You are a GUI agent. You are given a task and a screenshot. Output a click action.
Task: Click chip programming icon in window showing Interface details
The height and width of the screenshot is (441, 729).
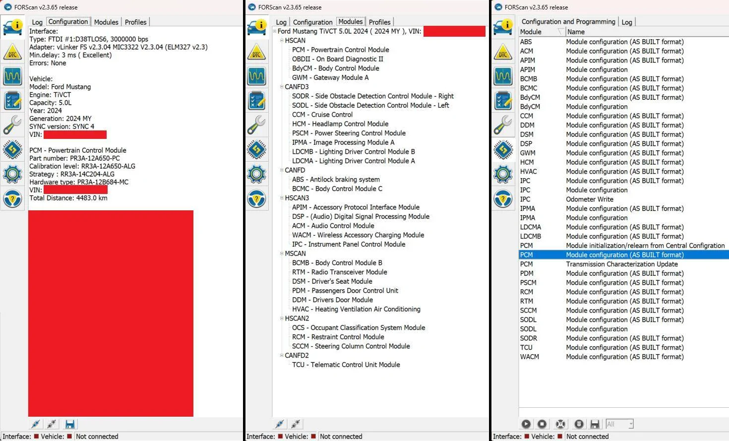coord(12,149)
